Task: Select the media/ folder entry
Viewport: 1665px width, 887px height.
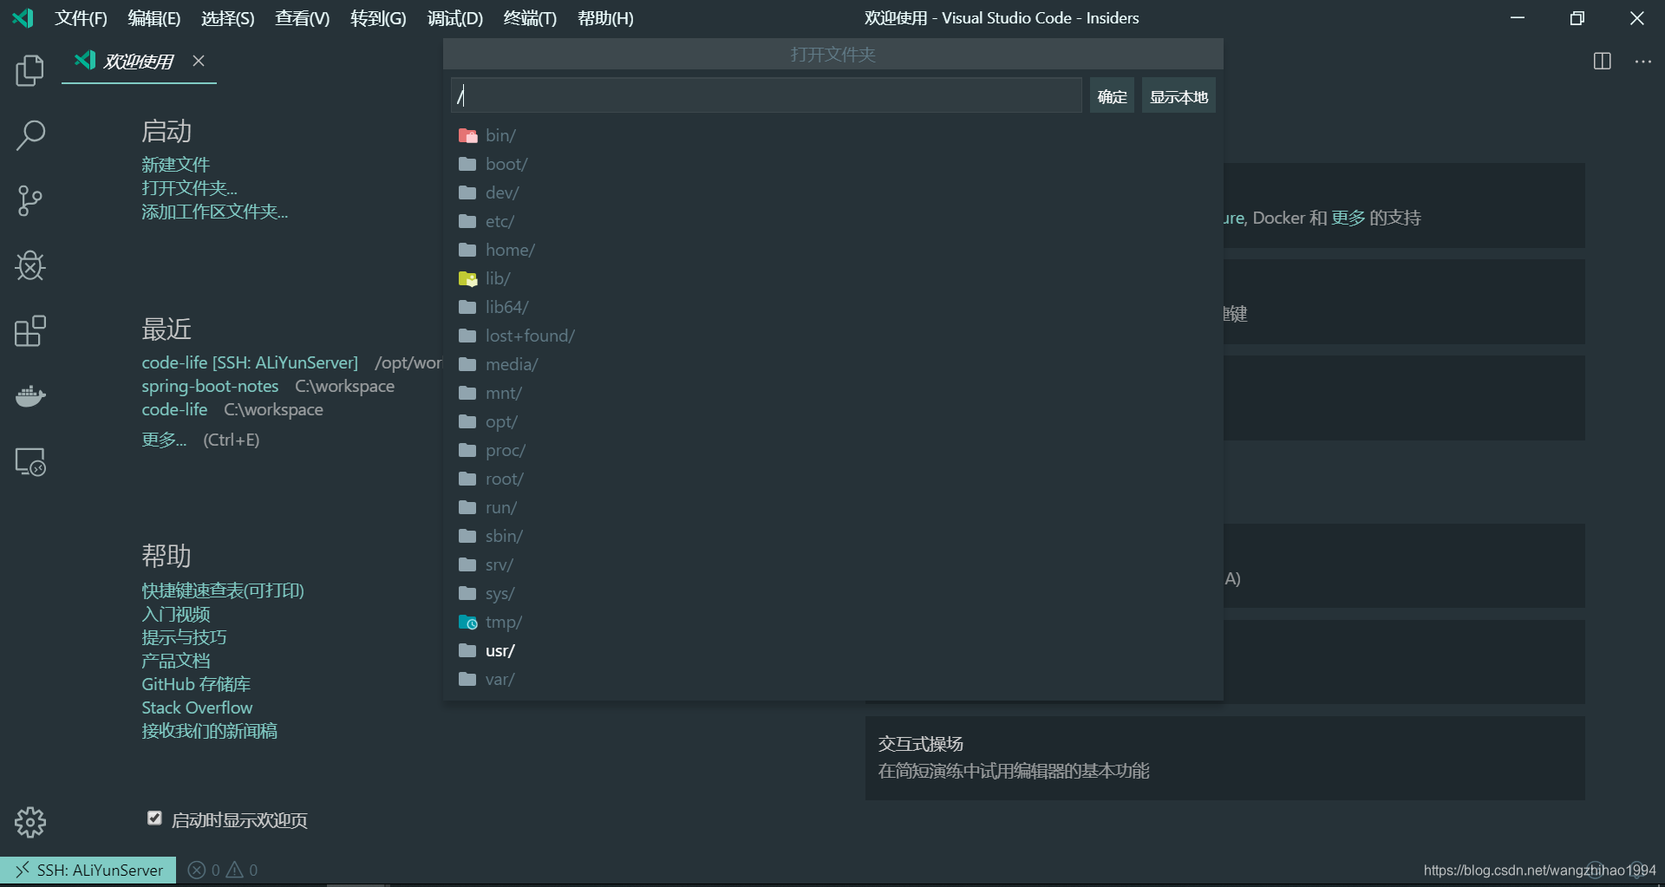Action: [x=832, y=364]
